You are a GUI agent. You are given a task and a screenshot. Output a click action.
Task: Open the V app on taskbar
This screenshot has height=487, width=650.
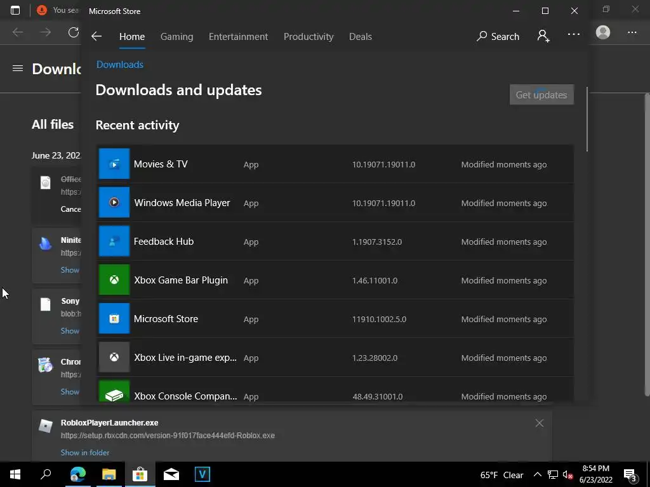(202, 474)
